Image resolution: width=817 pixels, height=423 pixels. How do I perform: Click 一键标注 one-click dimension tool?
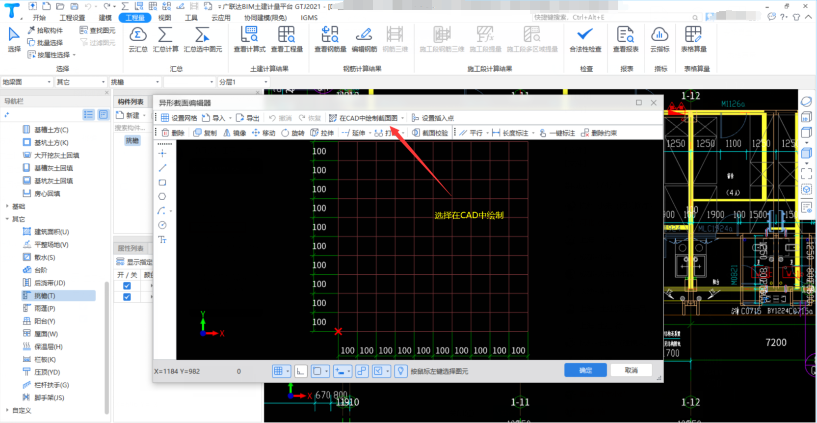pos(557,133)
